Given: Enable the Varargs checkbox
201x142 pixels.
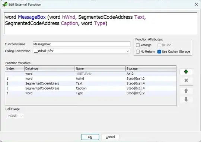Looking at the screenshot, I should click(x=138, y=45).
